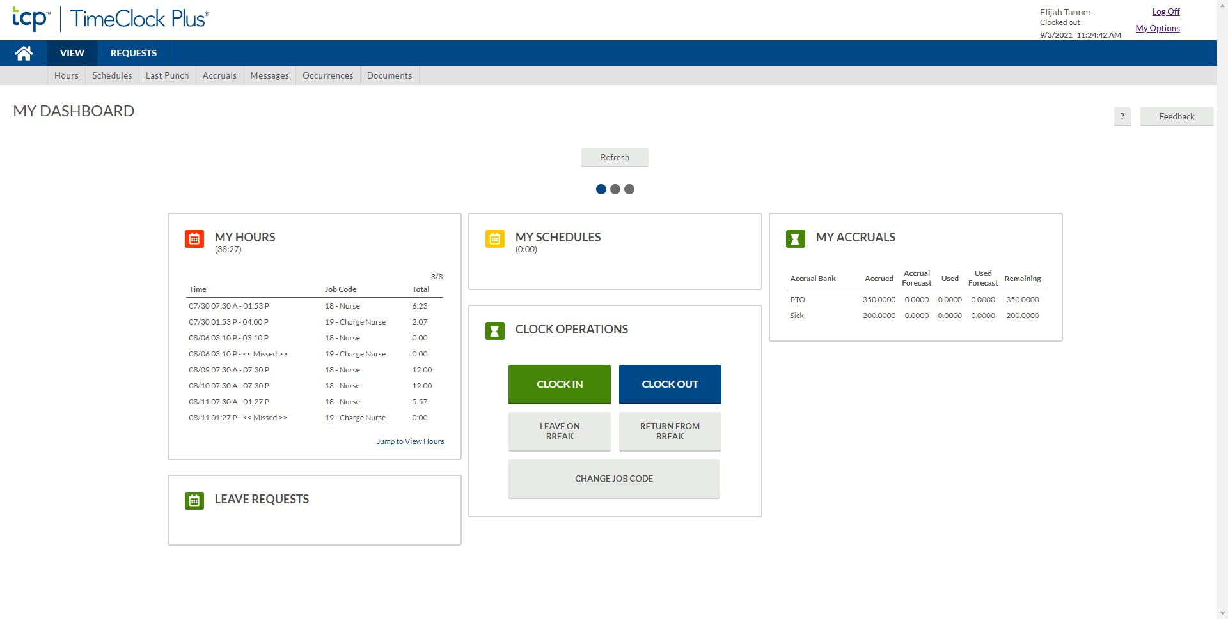Click the My Accruals hourglass icon
The height and width of the screenshot is (619, 1228).
point(795,239)
